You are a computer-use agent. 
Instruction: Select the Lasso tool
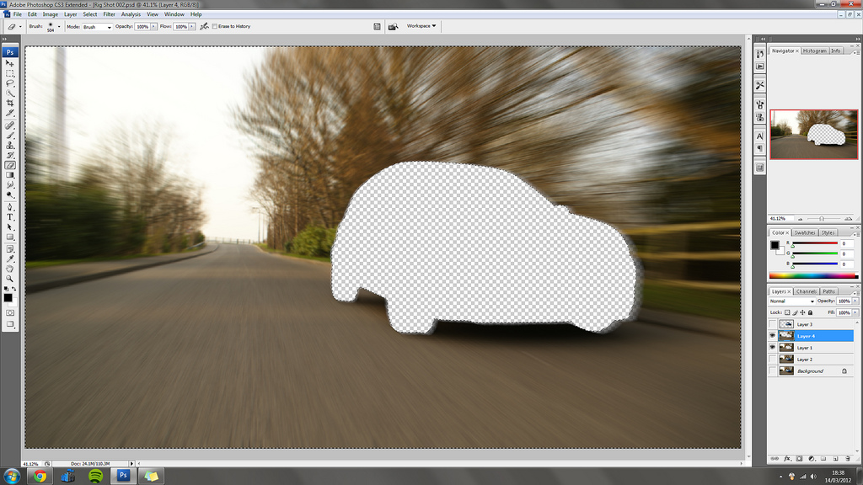click(10, 83)
